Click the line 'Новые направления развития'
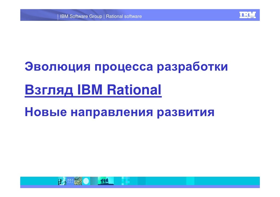This screenshot has width=280, height=197. (119, 112)
